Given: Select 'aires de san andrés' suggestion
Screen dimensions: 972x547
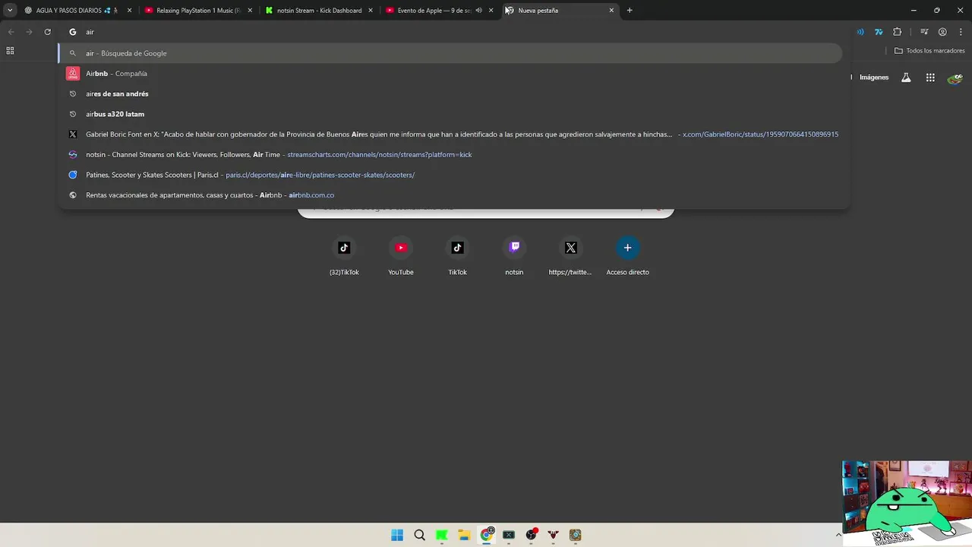Looking at the screenshot, I should pyautogui.click(x=451, y=93).
